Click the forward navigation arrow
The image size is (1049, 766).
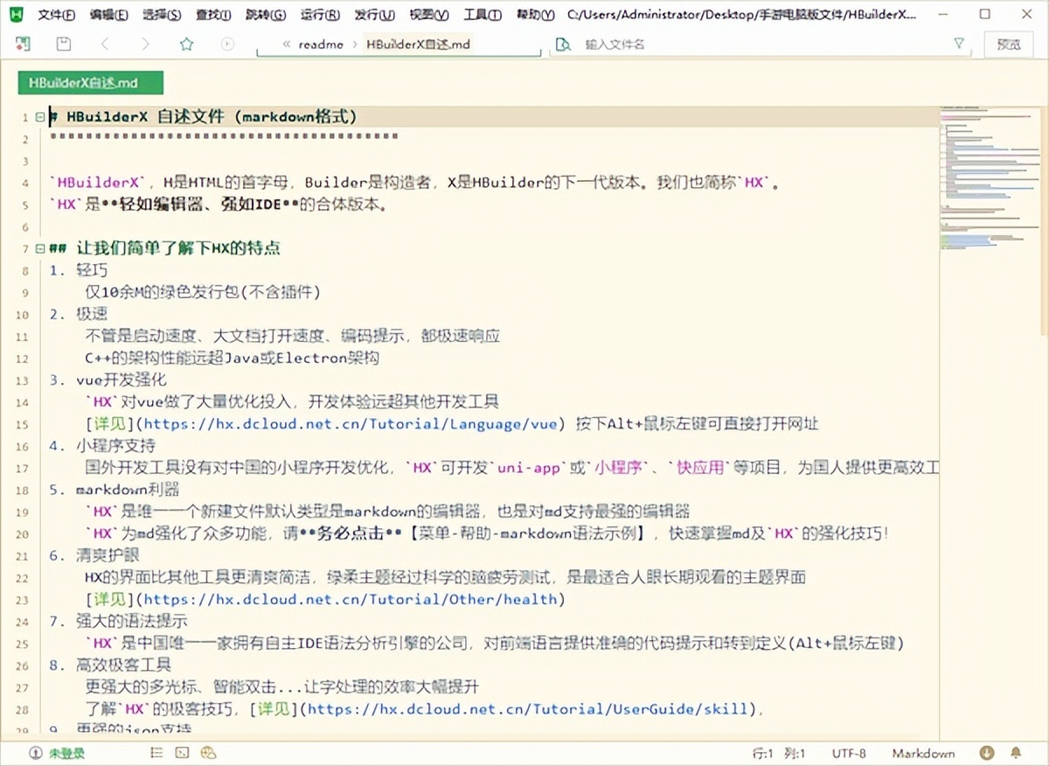click(145, 44)
